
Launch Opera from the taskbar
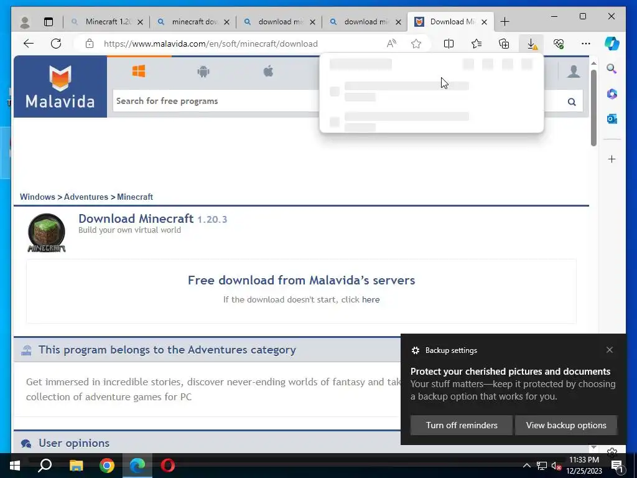click(168, 466)
